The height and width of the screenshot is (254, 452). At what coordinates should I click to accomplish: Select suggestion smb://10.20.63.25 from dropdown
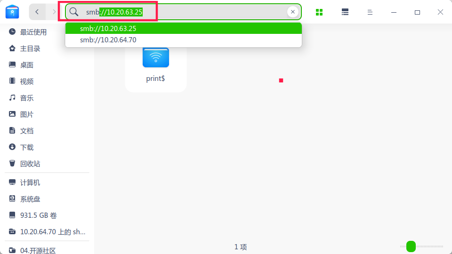(183, 29)
